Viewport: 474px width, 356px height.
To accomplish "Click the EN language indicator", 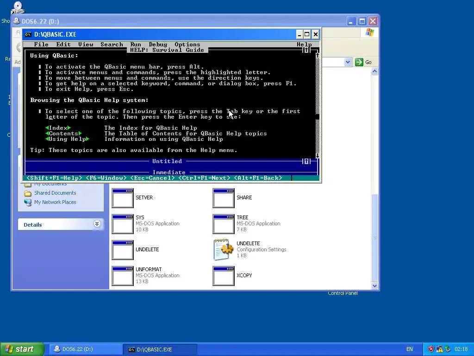I will 410,350.
